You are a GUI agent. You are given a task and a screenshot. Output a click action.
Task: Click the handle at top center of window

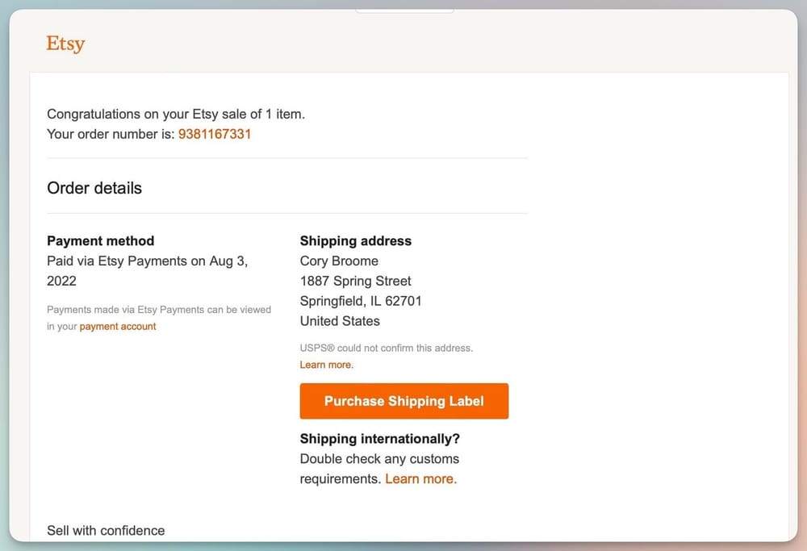click(x=404, y=10)
